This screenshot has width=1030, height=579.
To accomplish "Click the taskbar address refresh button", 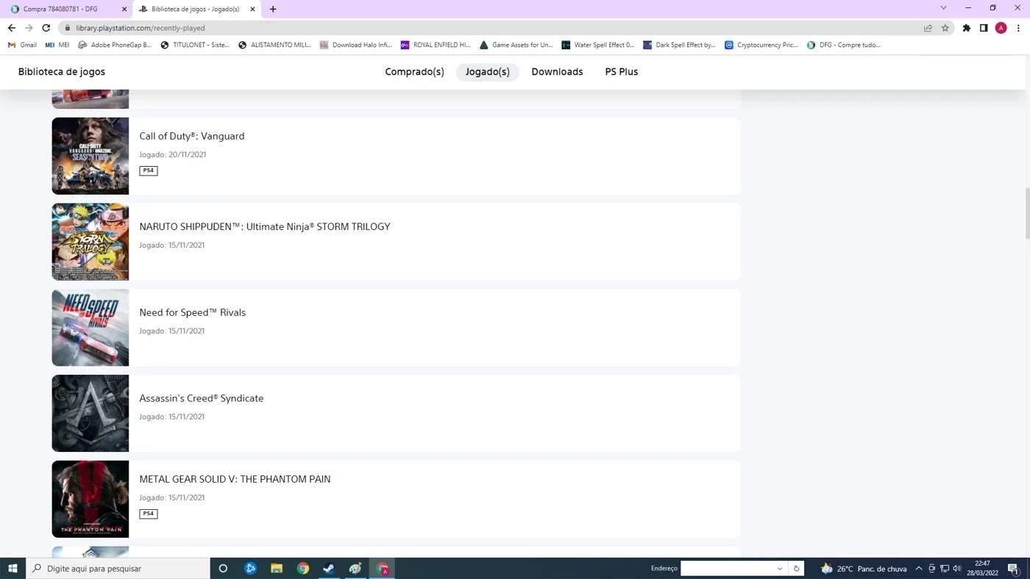I will click(796, 569).
